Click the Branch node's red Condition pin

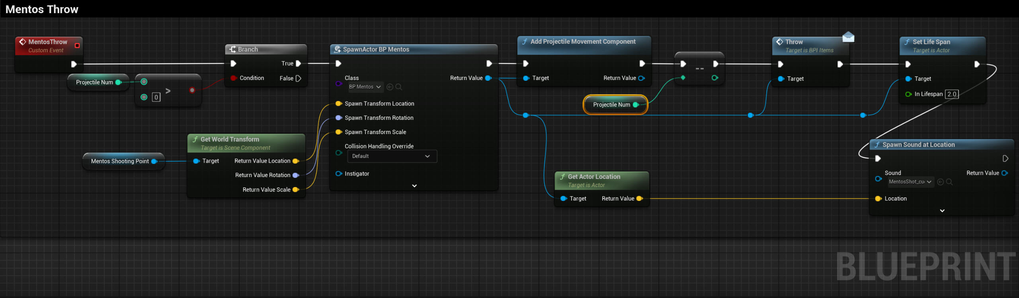click(233, 78)
